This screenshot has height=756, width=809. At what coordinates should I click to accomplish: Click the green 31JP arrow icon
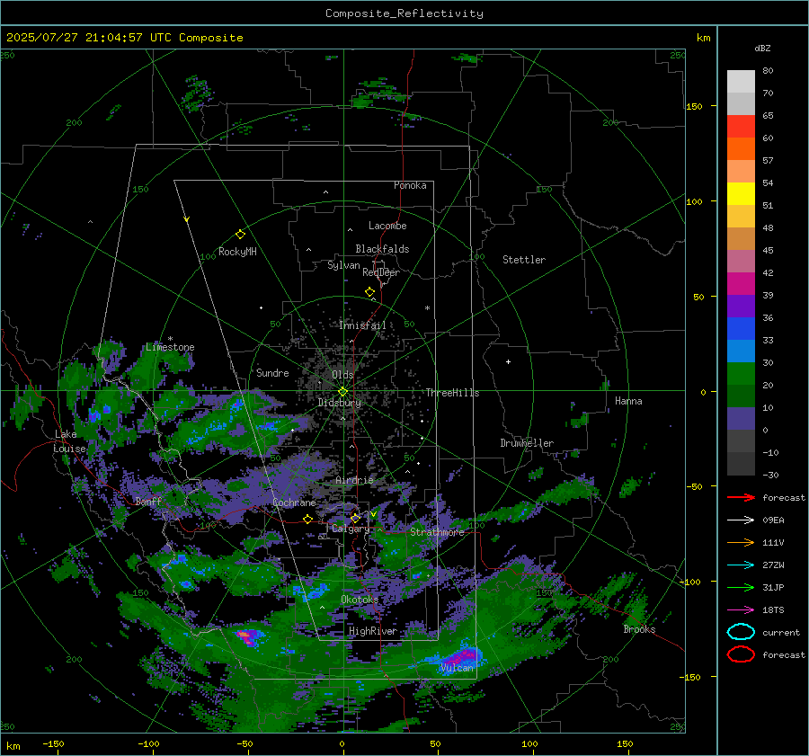[741, 587]
